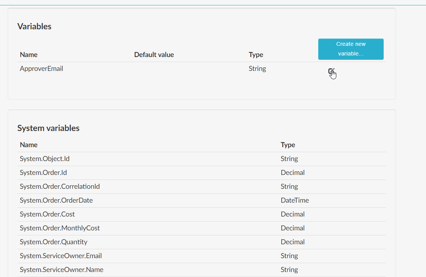Click the Default value column header
This screenshot has height=277, width=426.
coord(154,55)
